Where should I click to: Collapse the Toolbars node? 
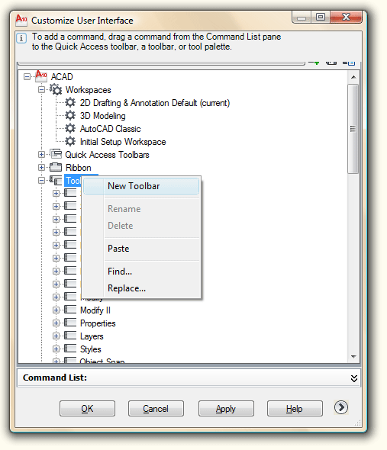pos(42,181)
